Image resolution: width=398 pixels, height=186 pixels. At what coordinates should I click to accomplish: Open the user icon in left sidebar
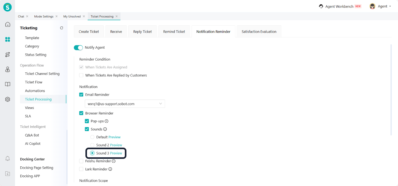point(8,69)
